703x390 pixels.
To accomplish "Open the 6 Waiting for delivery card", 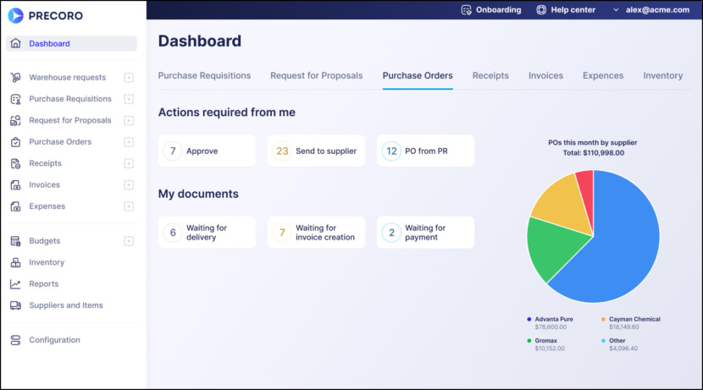I will 208,233.
